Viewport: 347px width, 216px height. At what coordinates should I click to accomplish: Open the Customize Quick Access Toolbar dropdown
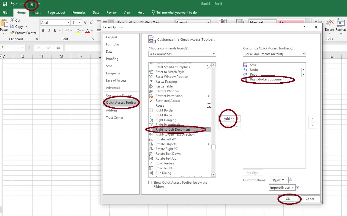click(x=274, y=54)
